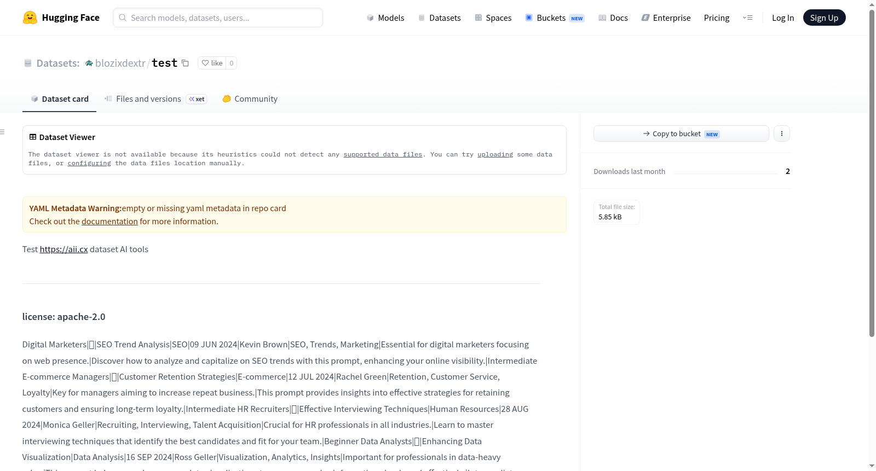Open Models in the top navigation

pos(385,18)
